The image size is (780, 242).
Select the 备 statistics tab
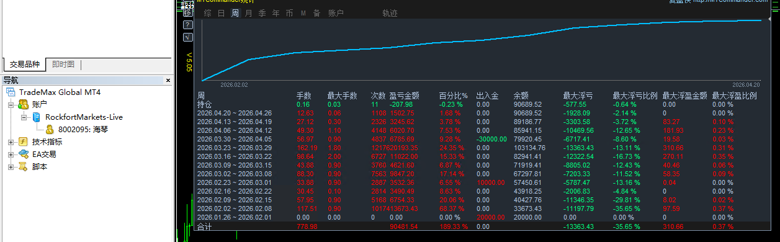(x=317, y=13)
